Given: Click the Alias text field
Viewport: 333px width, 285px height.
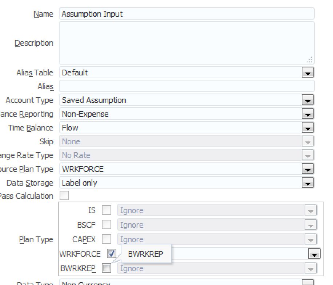Looking at the screenshot, I should pyautogui.click(x=186, y=86).
